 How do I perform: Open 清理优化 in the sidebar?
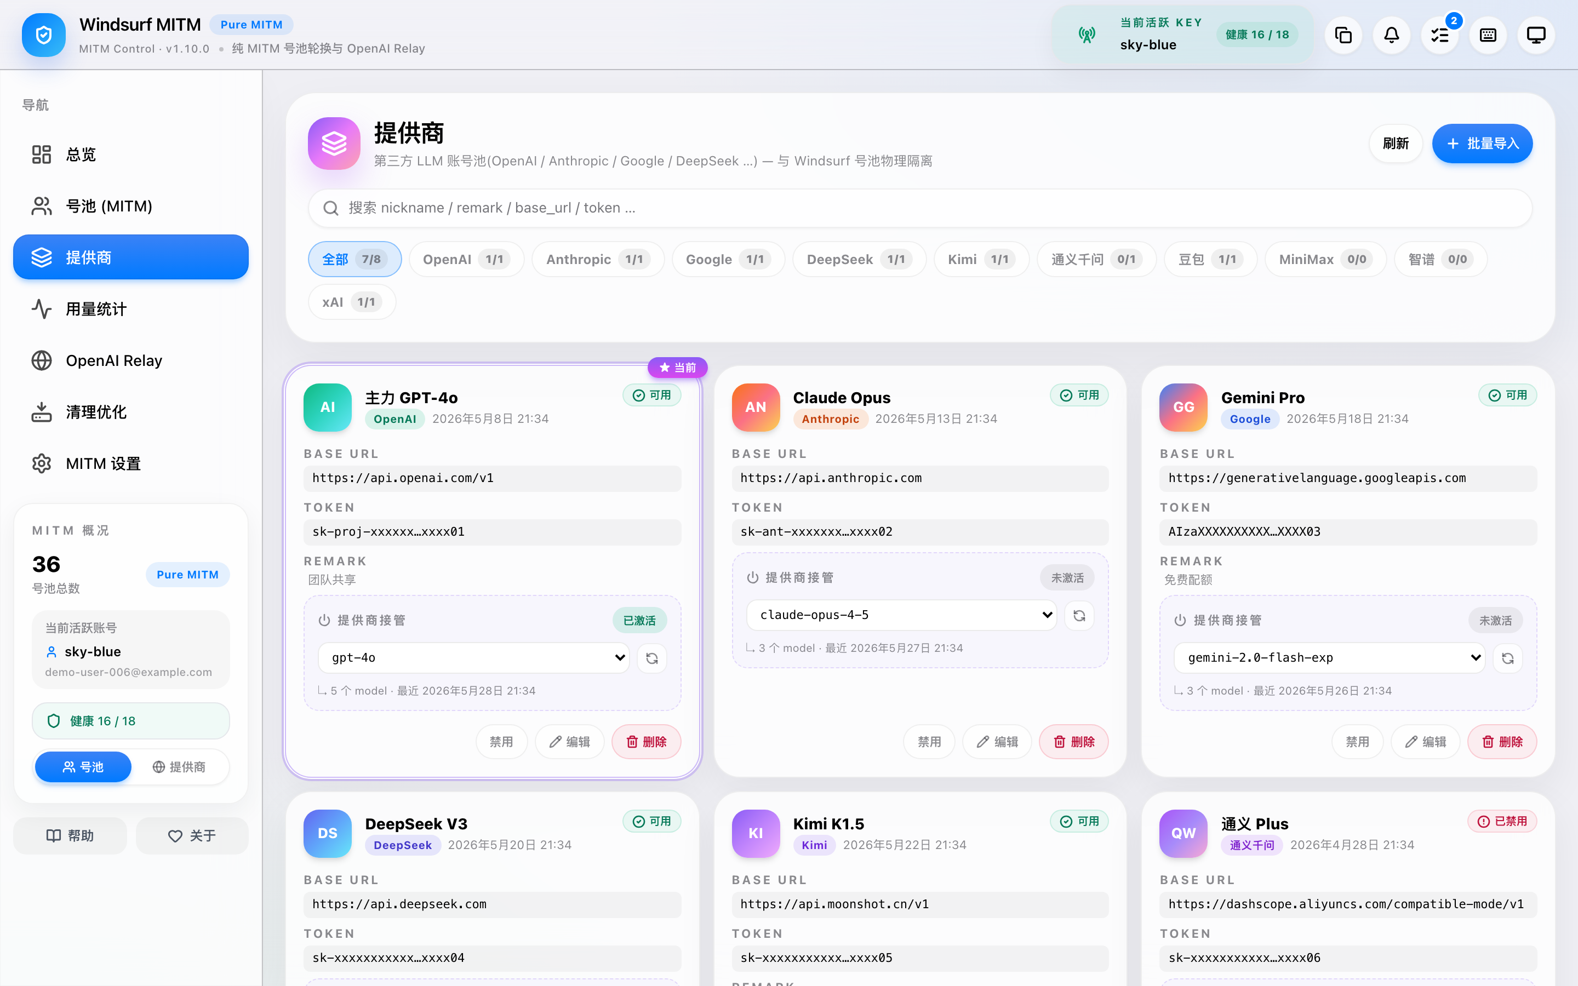(x=130, y=412)
